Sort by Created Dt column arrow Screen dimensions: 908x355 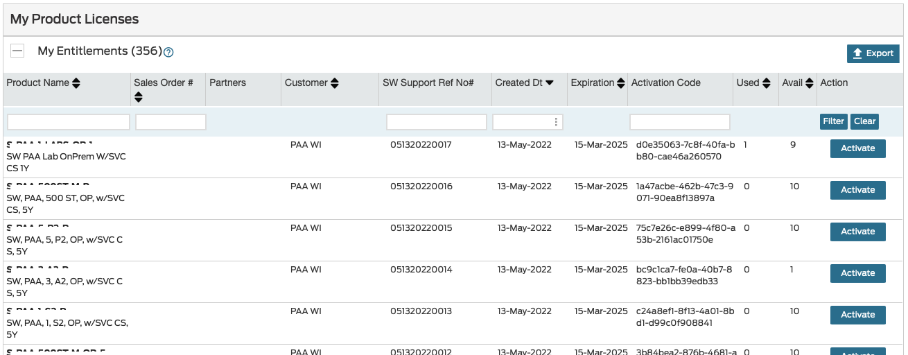point(550,83)
